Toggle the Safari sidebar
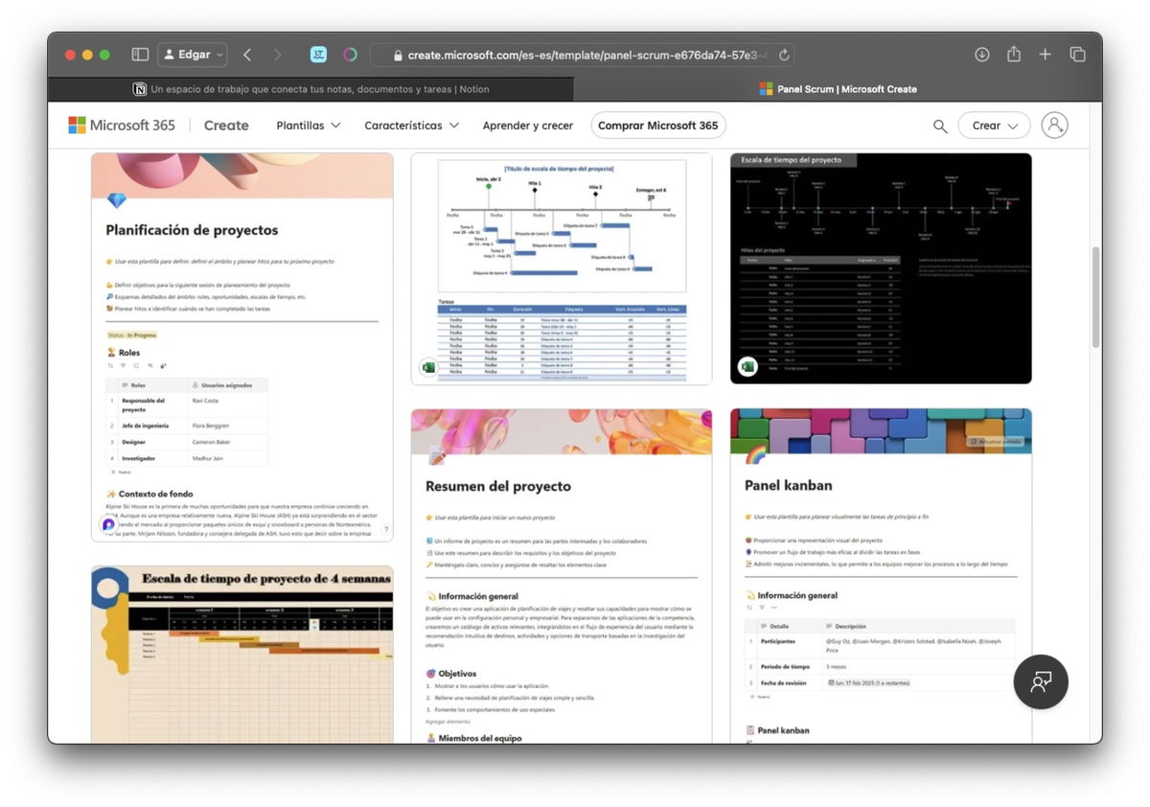 (x=140, y=55)
